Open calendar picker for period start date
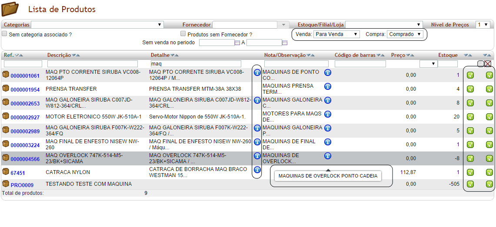Viewport: 496px width, 227px height. click(237, 43)
